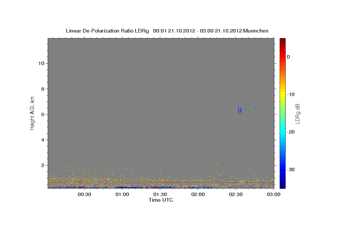The width and height of the screenshot is (339, 226).
Task: Click the colorbar value -20 label
Action: pyautogui.click(x=291, y=132)
